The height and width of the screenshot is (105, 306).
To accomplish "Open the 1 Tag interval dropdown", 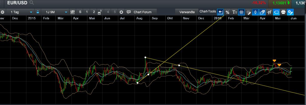I will tap(20, 12).
